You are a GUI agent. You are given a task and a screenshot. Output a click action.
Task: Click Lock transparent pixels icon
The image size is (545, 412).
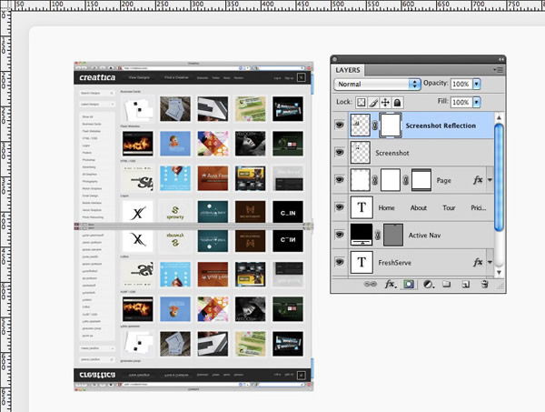point(362,102)
